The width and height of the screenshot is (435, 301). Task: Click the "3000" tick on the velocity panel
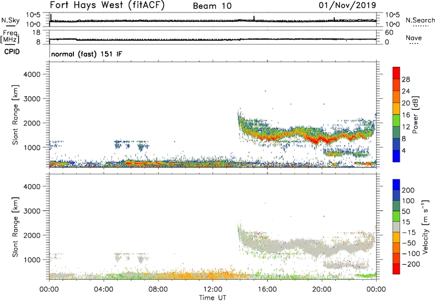coord(32,211)
